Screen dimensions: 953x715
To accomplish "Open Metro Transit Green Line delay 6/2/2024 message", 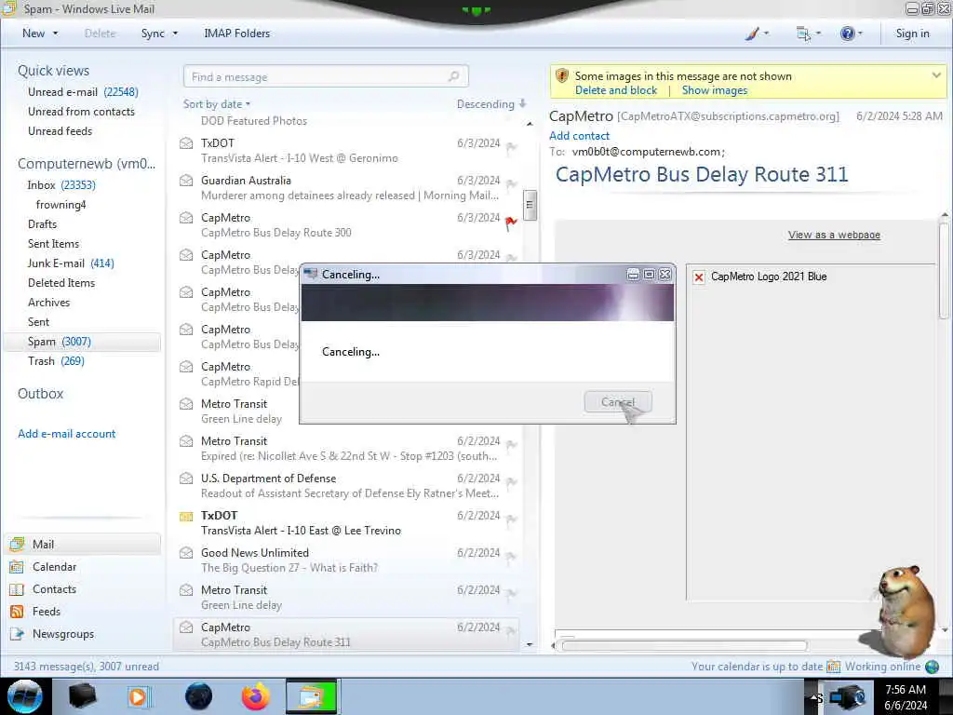I will (346, 598).
